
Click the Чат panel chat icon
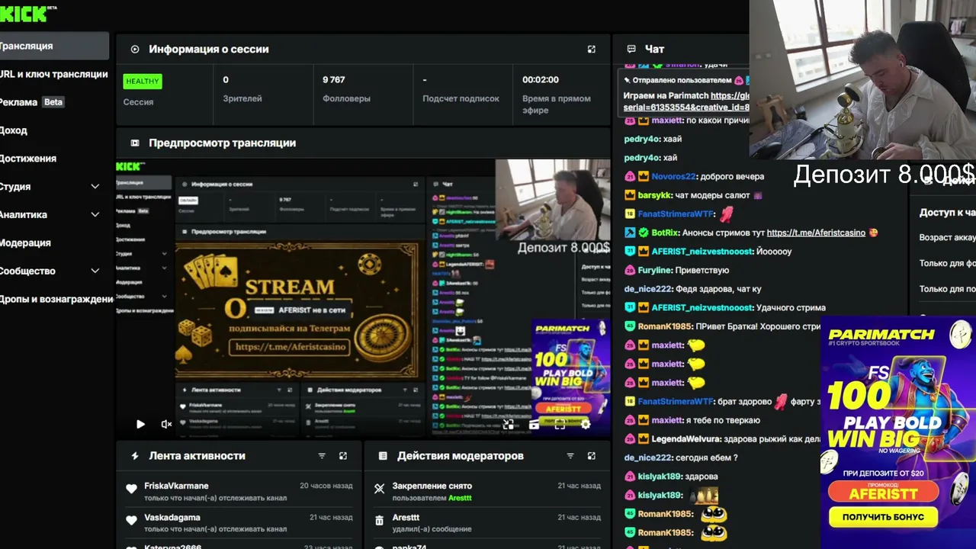pos(631,49)
